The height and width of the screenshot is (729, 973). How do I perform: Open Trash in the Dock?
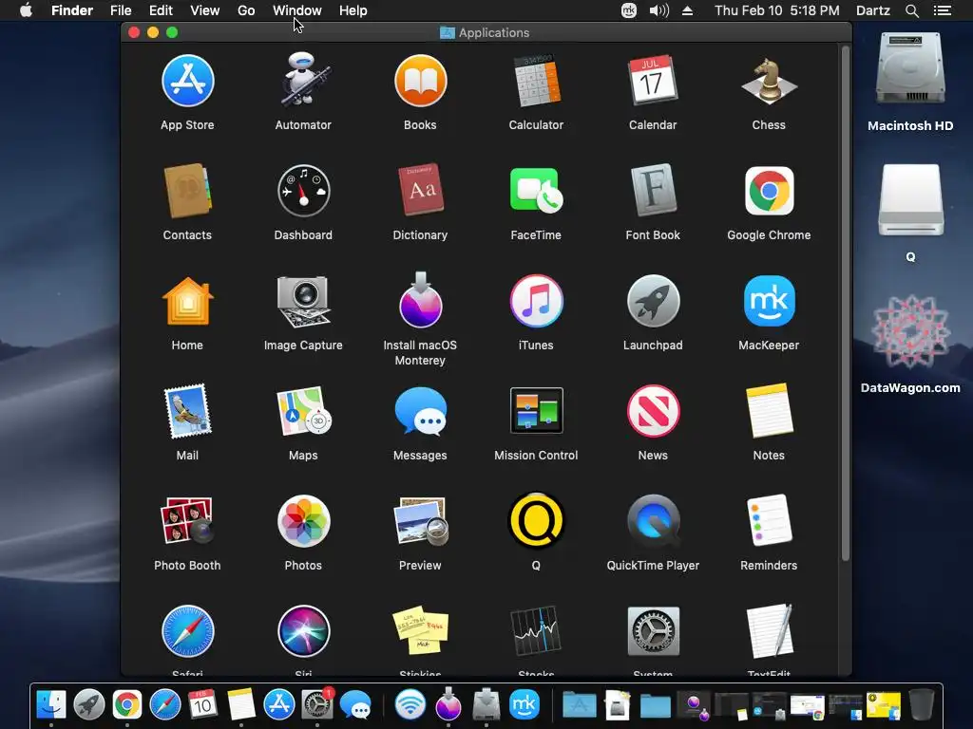click(x=922, y=705)
